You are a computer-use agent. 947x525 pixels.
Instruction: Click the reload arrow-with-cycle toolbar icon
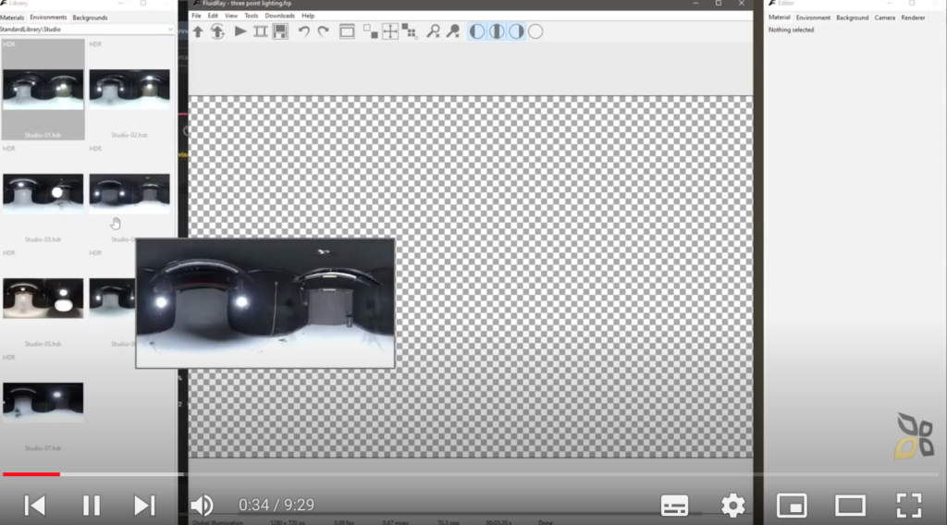coord(217,31)
